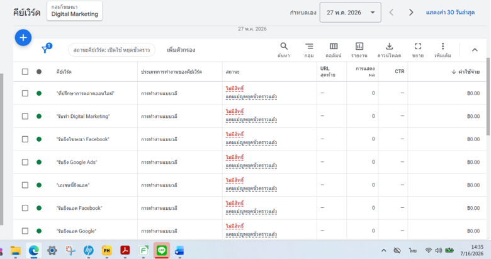Click ไม่มีสิทธิ์ status in รับยิง Google Ads row
The height and width of the screenshot is (259, 491).
point(235,158)
